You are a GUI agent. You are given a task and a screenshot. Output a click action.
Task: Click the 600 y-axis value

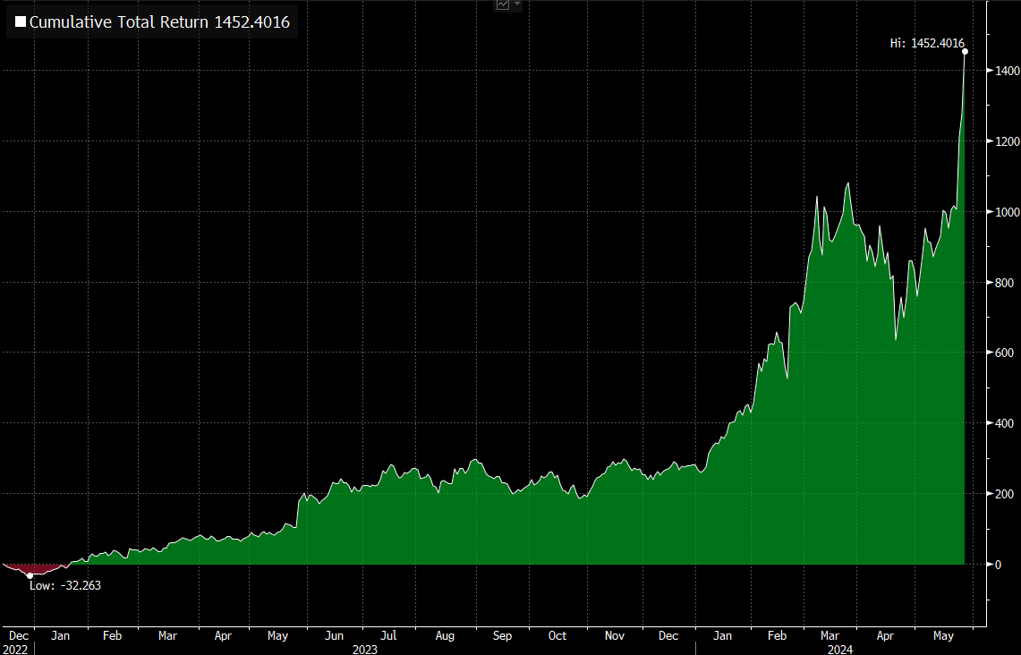click(1004, 353)
